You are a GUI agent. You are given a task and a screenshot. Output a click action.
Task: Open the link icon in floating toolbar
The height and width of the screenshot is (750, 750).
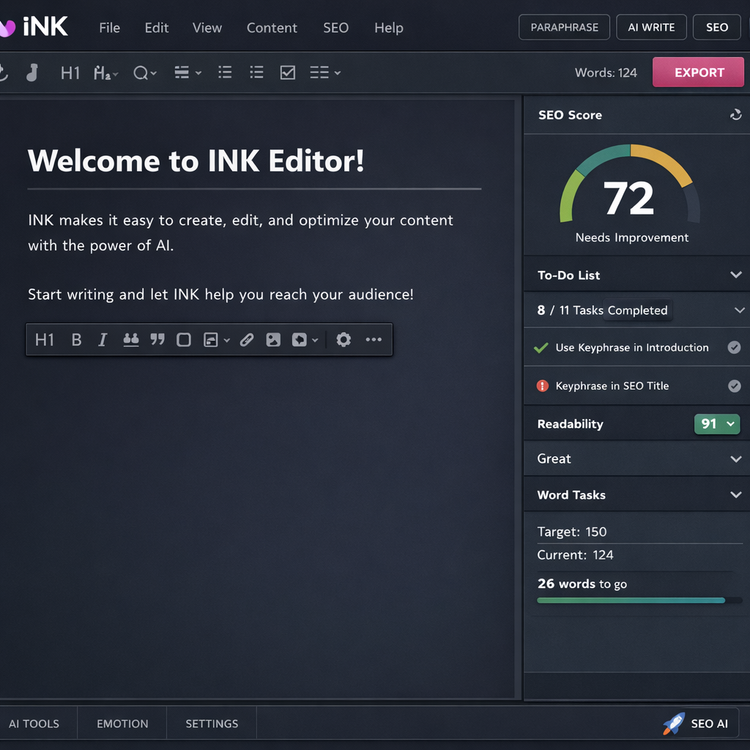pyautogui.click(x=247, y=339)
